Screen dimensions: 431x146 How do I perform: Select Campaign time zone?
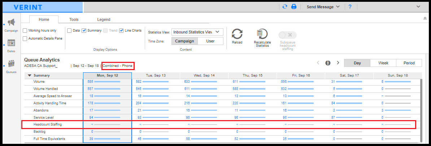click(x=185, y=41)
